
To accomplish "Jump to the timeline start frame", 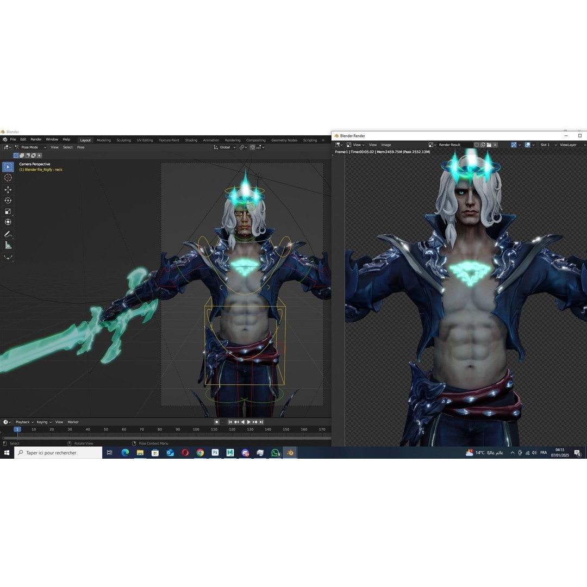I will pyautogui.click(x=230, y=422).
